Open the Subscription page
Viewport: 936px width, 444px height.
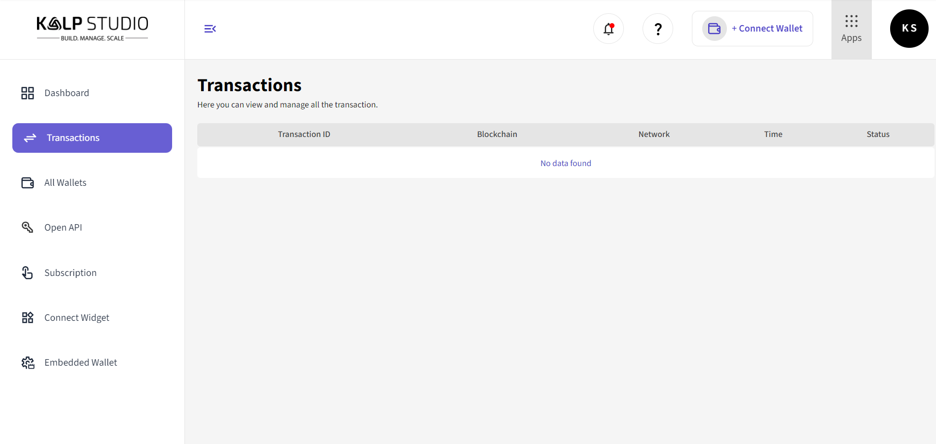pos(71,273)
